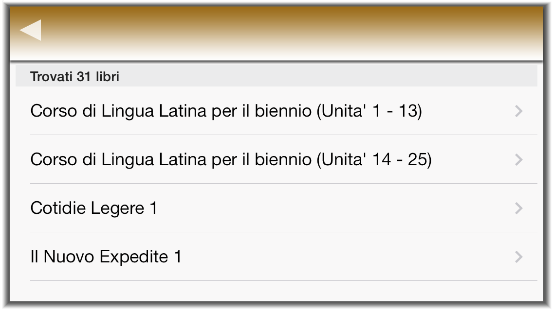Click the "Trovati 31 libri" results header
Viewport: 553px width, 311px height.
pyautogui.click(x=74, y=77)
